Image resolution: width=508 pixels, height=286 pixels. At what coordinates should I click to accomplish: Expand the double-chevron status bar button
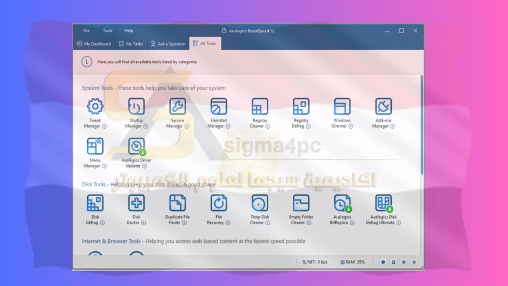tap(414, 262)
